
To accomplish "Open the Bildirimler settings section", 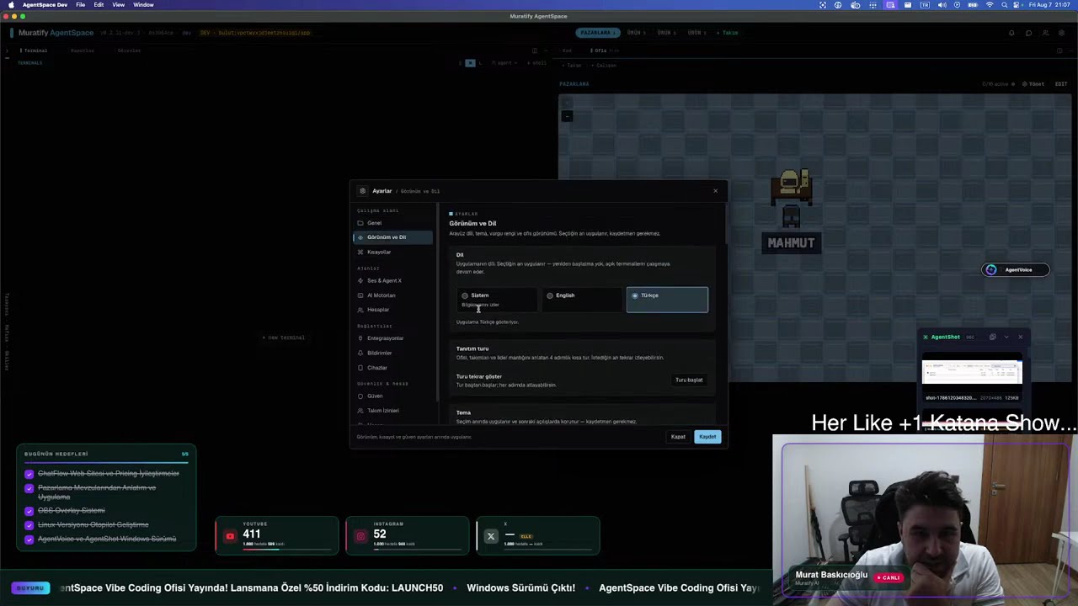I will [392, 353].
